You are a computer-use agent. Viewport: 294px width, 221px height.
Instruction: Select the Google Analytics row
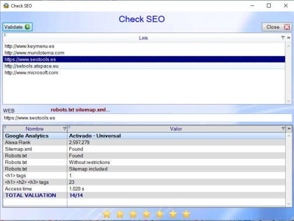click(144, 136)
